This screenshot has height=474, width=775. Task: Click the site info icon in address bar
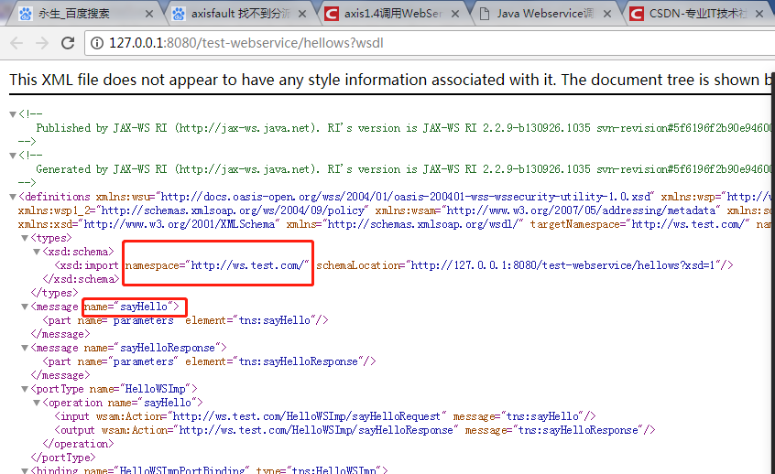pyautogui.click(x=97, y=43)
